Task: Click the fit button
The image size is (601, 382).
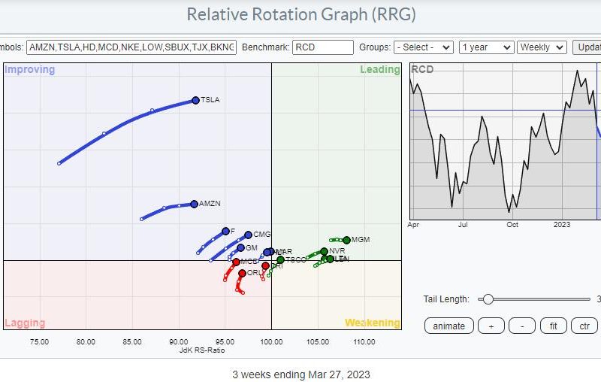Action: (x=553, y=326)
